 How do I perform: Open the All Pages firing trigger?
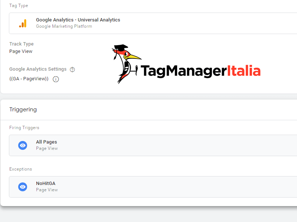(153, 145)
